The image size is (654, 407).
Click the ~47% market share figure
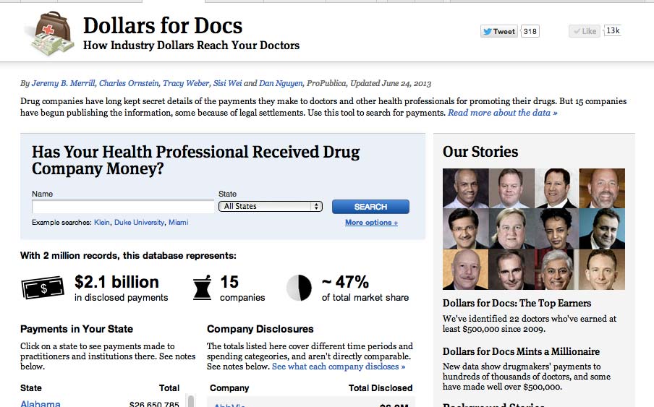tap(345, 282)
